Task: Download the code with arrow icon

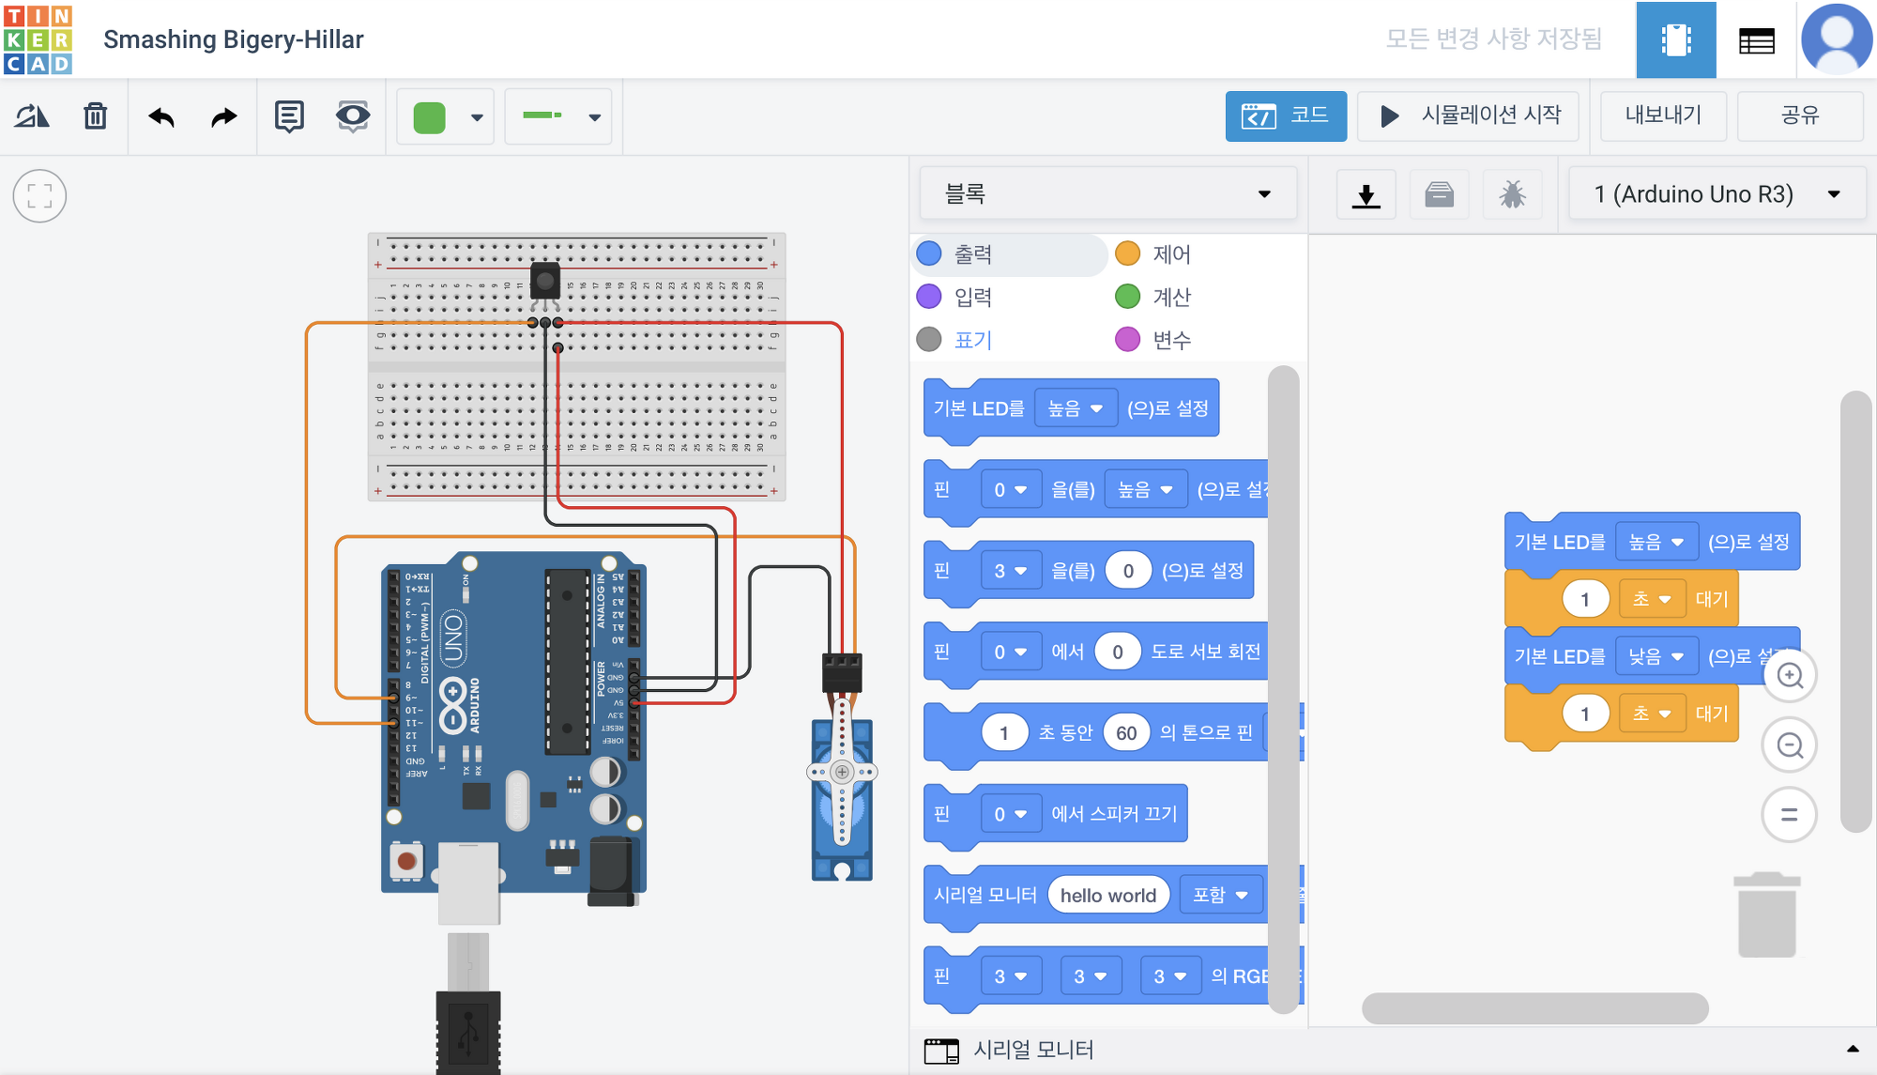Action: tap(1366, 194)
